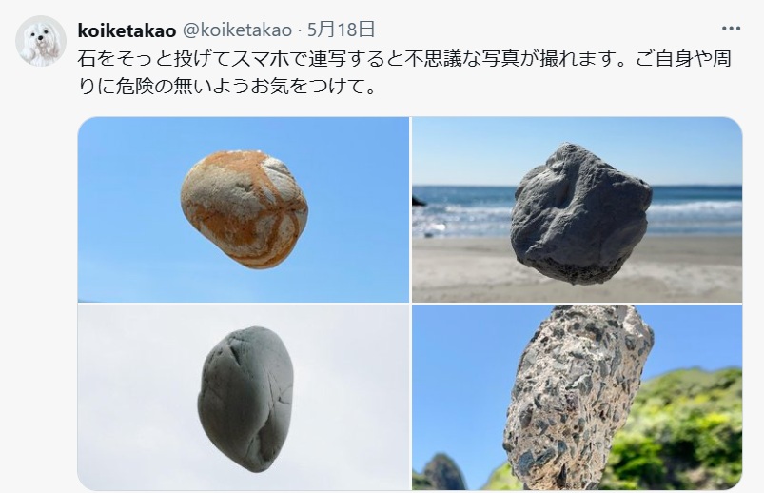The image size is (764, 493).
Task: Click the first line of the tweet text
Action: point(404,58)
